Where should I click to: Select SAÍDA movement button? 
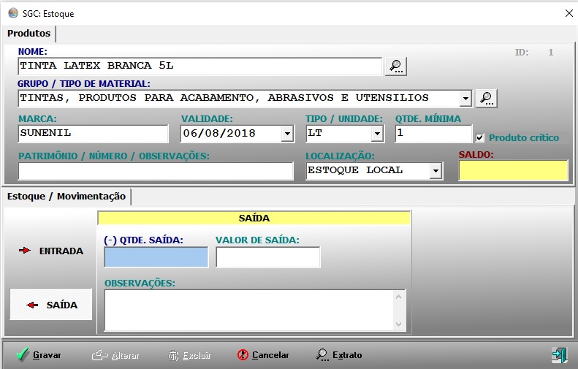coord(51,305)
